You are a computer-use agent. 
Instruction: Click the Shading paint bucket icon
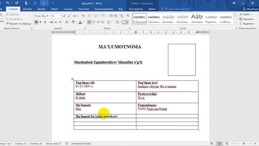point(117,22)
